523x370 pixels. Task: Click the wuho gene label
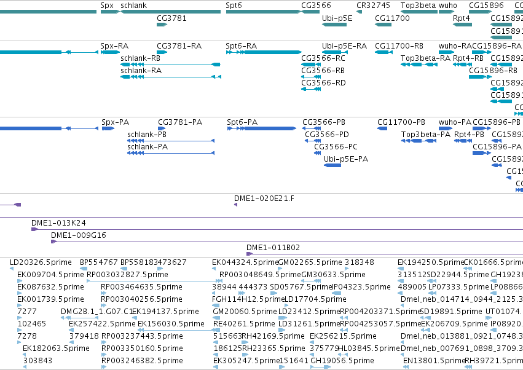[447, 6]
